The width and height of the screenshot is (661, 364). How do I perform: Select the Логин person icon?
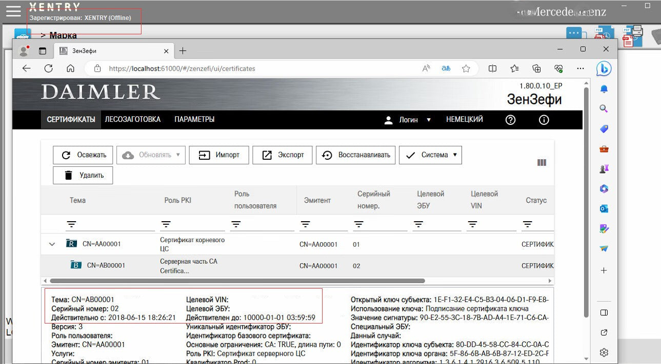pyautogui.click(x=388, y=120)
